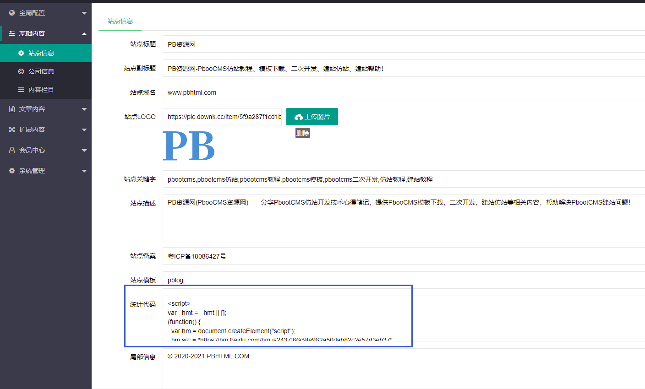Open the 扩展内容 sidebar menu
This screenshot has width=645, height=389.
click(46, 130)
